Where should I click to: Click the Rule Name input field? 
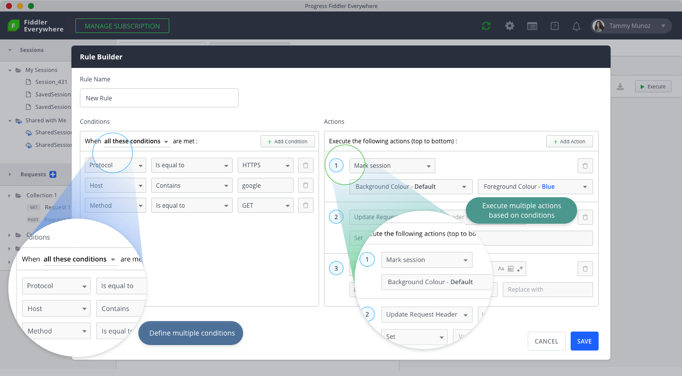tap(159, 98)
